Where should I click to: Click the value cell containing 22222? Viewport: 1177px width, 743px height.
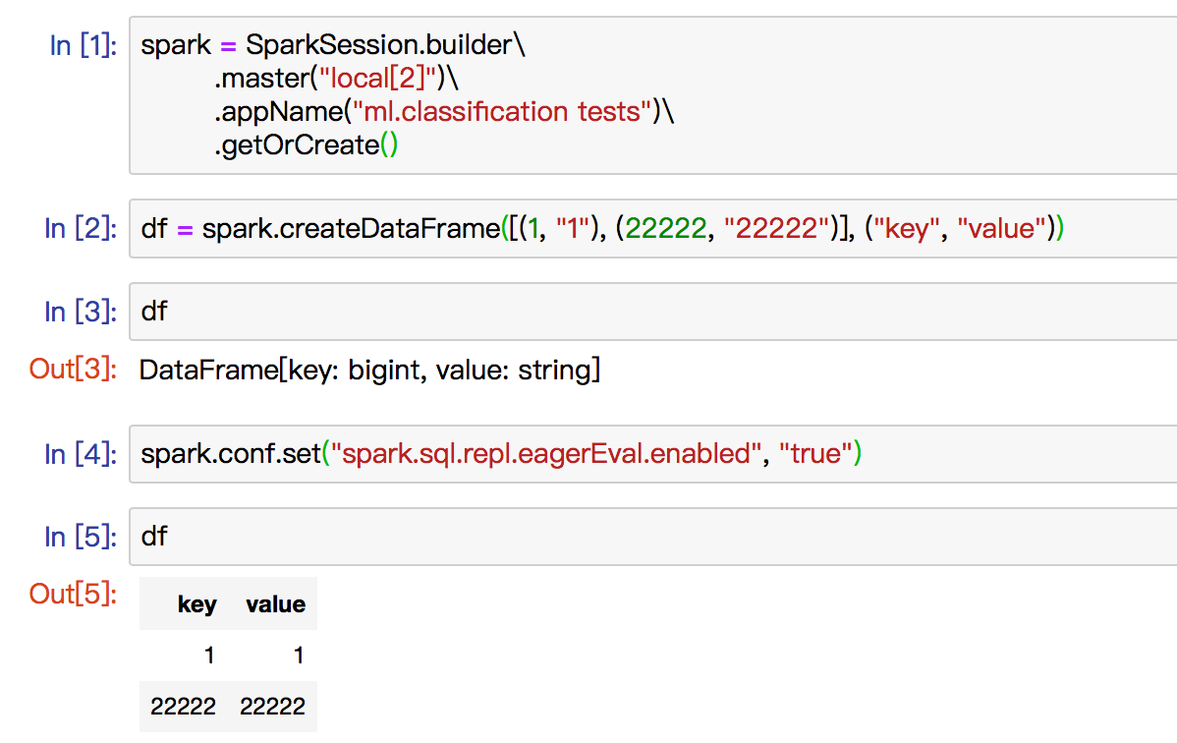click(x=272, y=707)
